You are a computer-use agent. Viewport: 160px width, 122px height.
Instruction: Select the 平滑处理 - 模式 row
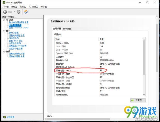tap(99, 74)
